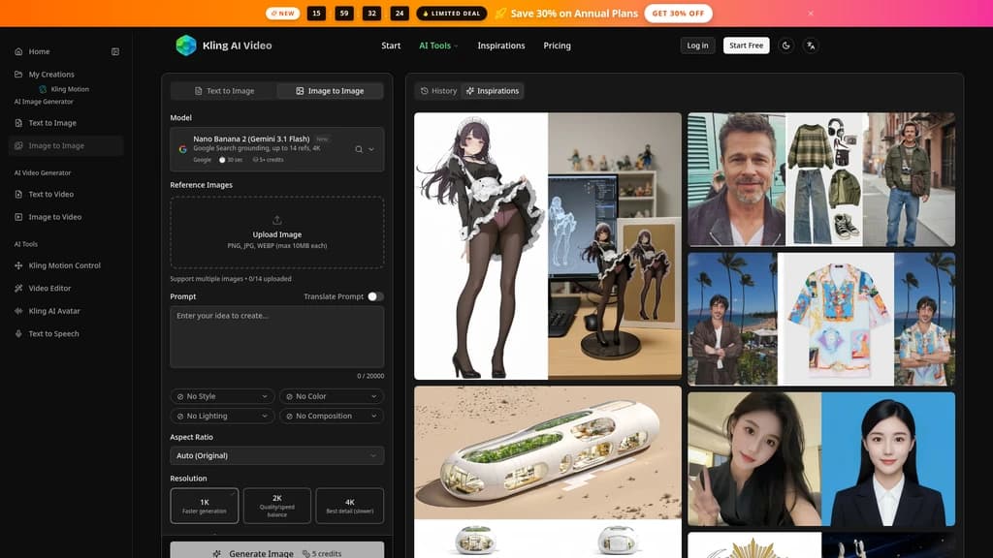Click the Text to Speech icon
The width and height of the screenshot is (993, 558).
pyautogui.click(x=18, y=333)
